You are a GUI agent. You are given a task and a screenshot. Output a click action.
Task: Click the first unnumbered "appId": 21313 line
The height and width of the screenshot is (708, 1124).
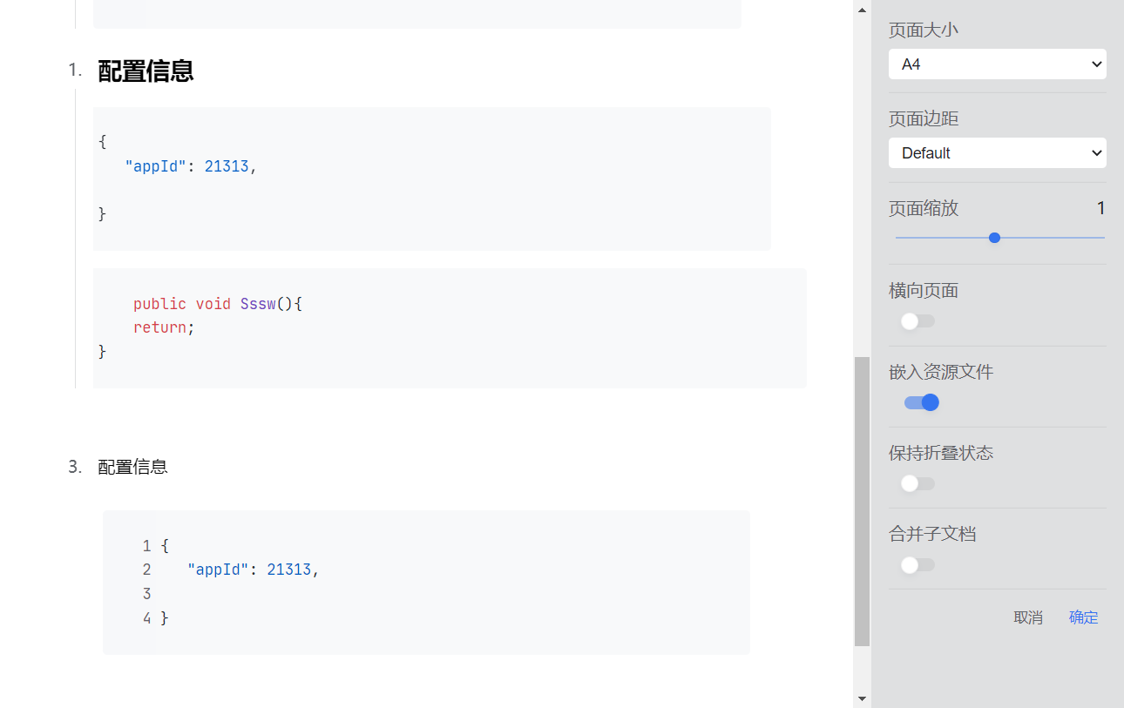click(x=191, y=166)
